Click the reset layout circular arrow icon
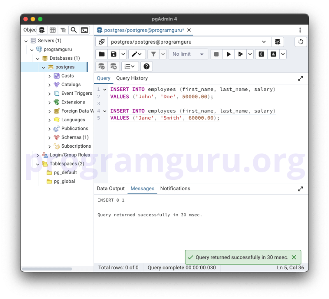The width and height of the screenshot is (329, 299). click(x=301, y=42)
